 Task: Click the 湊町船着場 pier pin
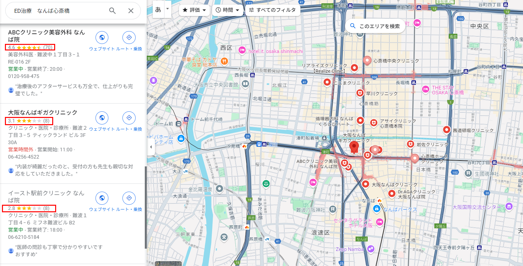pyautogui.click(x=324, y=138)
